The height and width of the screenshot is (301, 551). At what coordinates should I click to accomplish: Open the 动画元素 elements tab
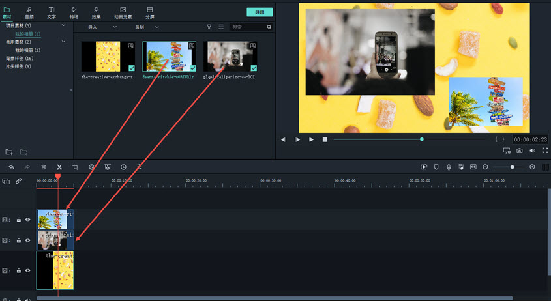[123, 12]
